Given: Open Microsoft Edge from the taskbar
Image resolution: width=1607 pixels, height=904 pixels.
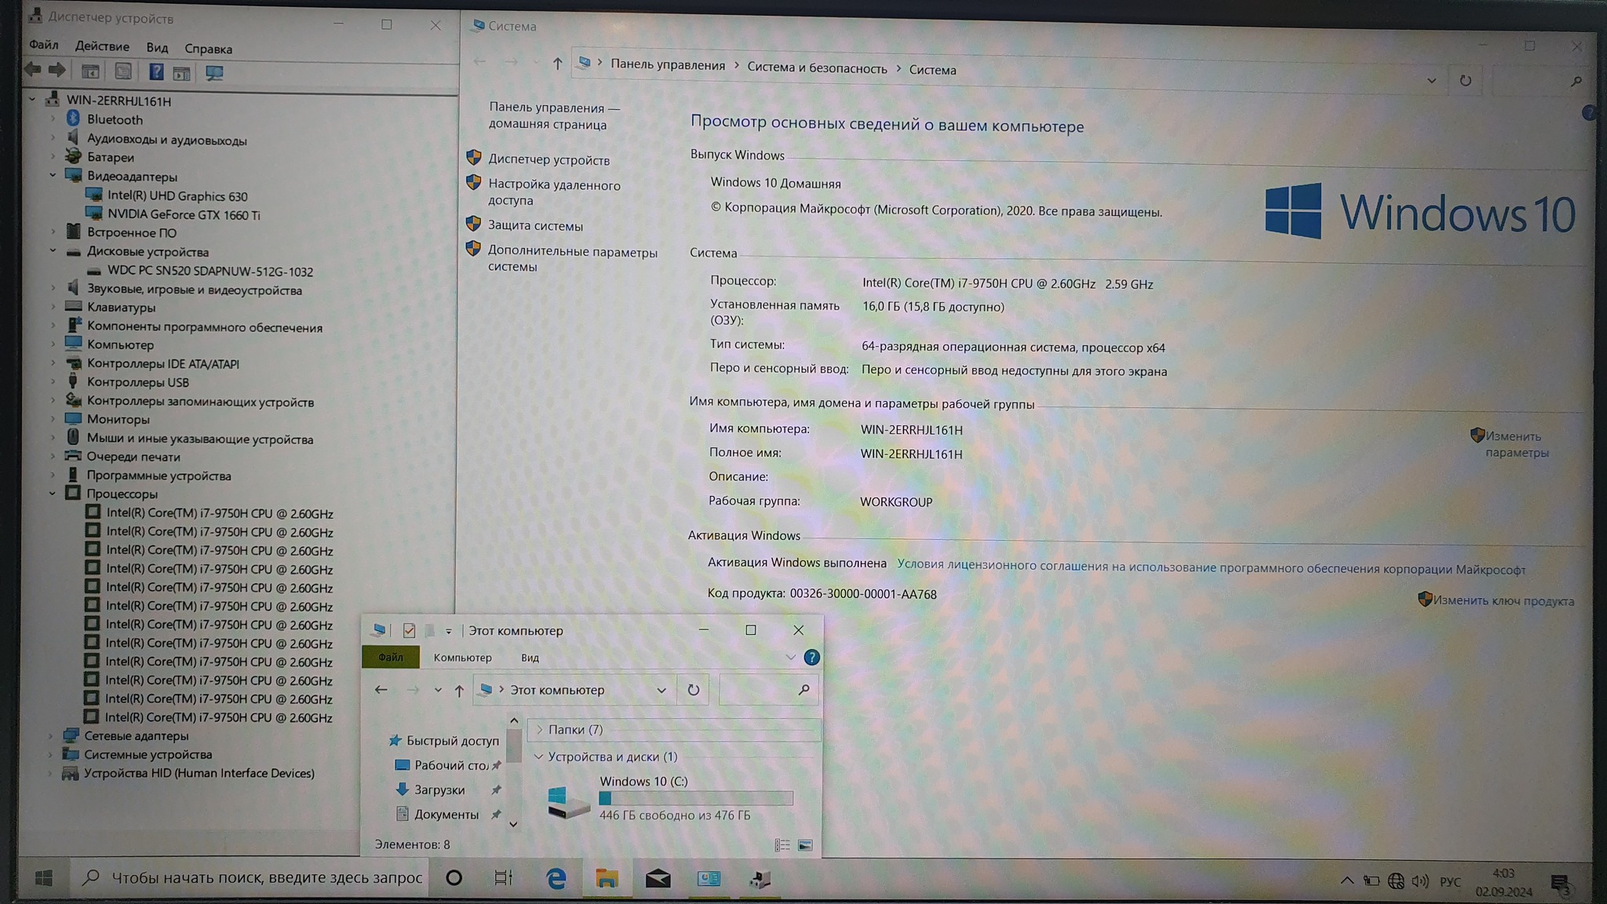Looking at the screenshot, I should click(556, 879).
